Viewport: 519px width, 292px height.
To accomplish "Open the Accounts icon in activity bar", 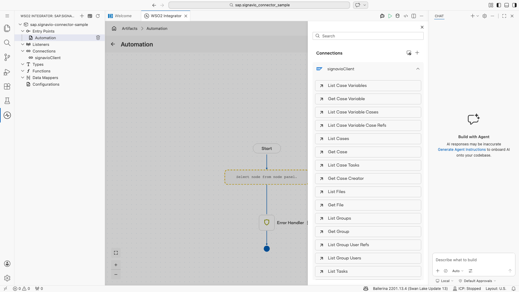I will click(x=7, y=264).
